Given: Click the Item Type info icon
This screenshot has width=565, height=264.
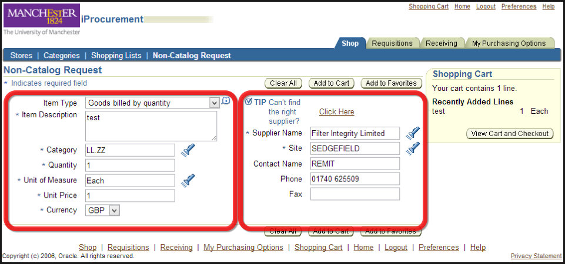Looking at the screenshot, I should (x=226, y=101).
